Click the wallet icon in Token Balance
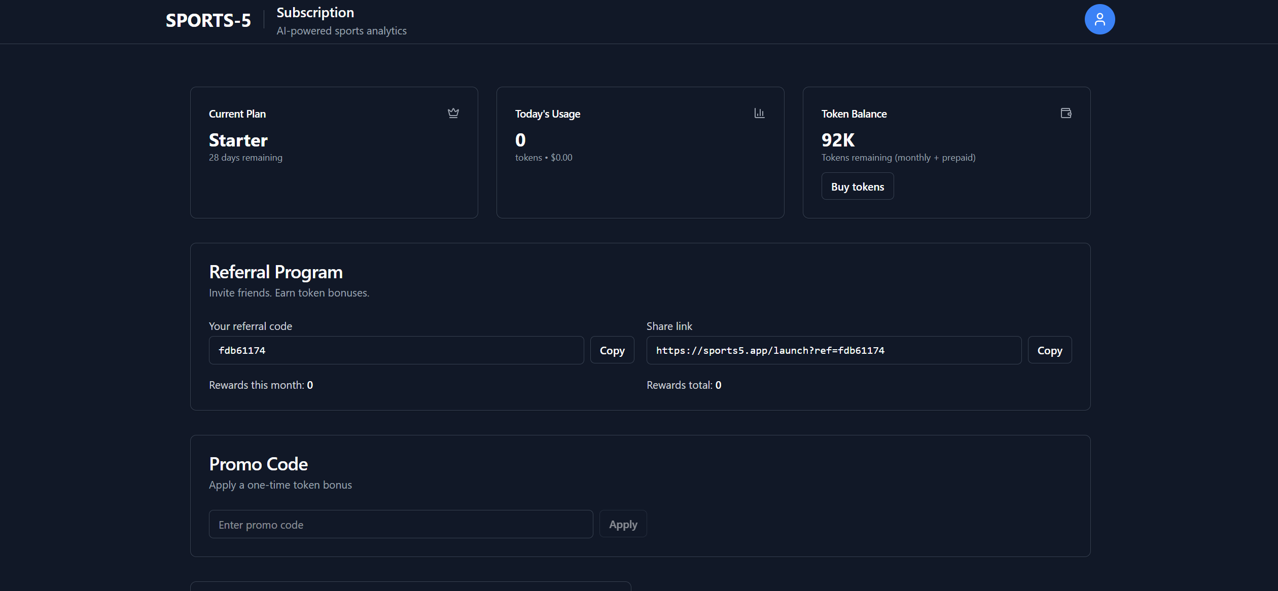 1066,113
